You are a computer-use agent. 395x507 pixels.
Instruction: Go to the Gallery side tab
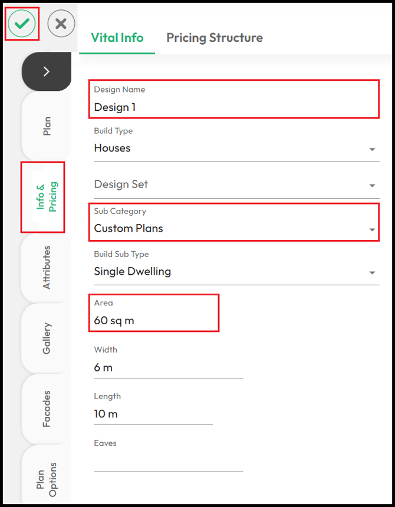coord(47,338)
